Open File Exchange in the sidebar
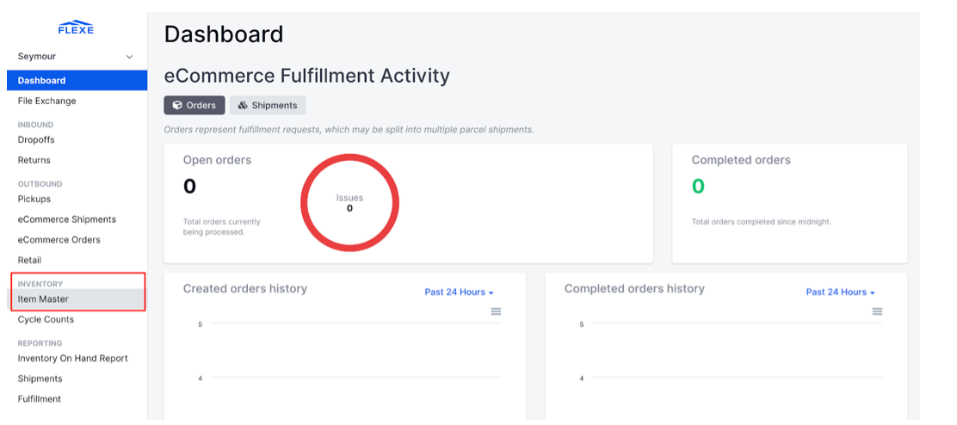957x425 pixels. [47, 102]
